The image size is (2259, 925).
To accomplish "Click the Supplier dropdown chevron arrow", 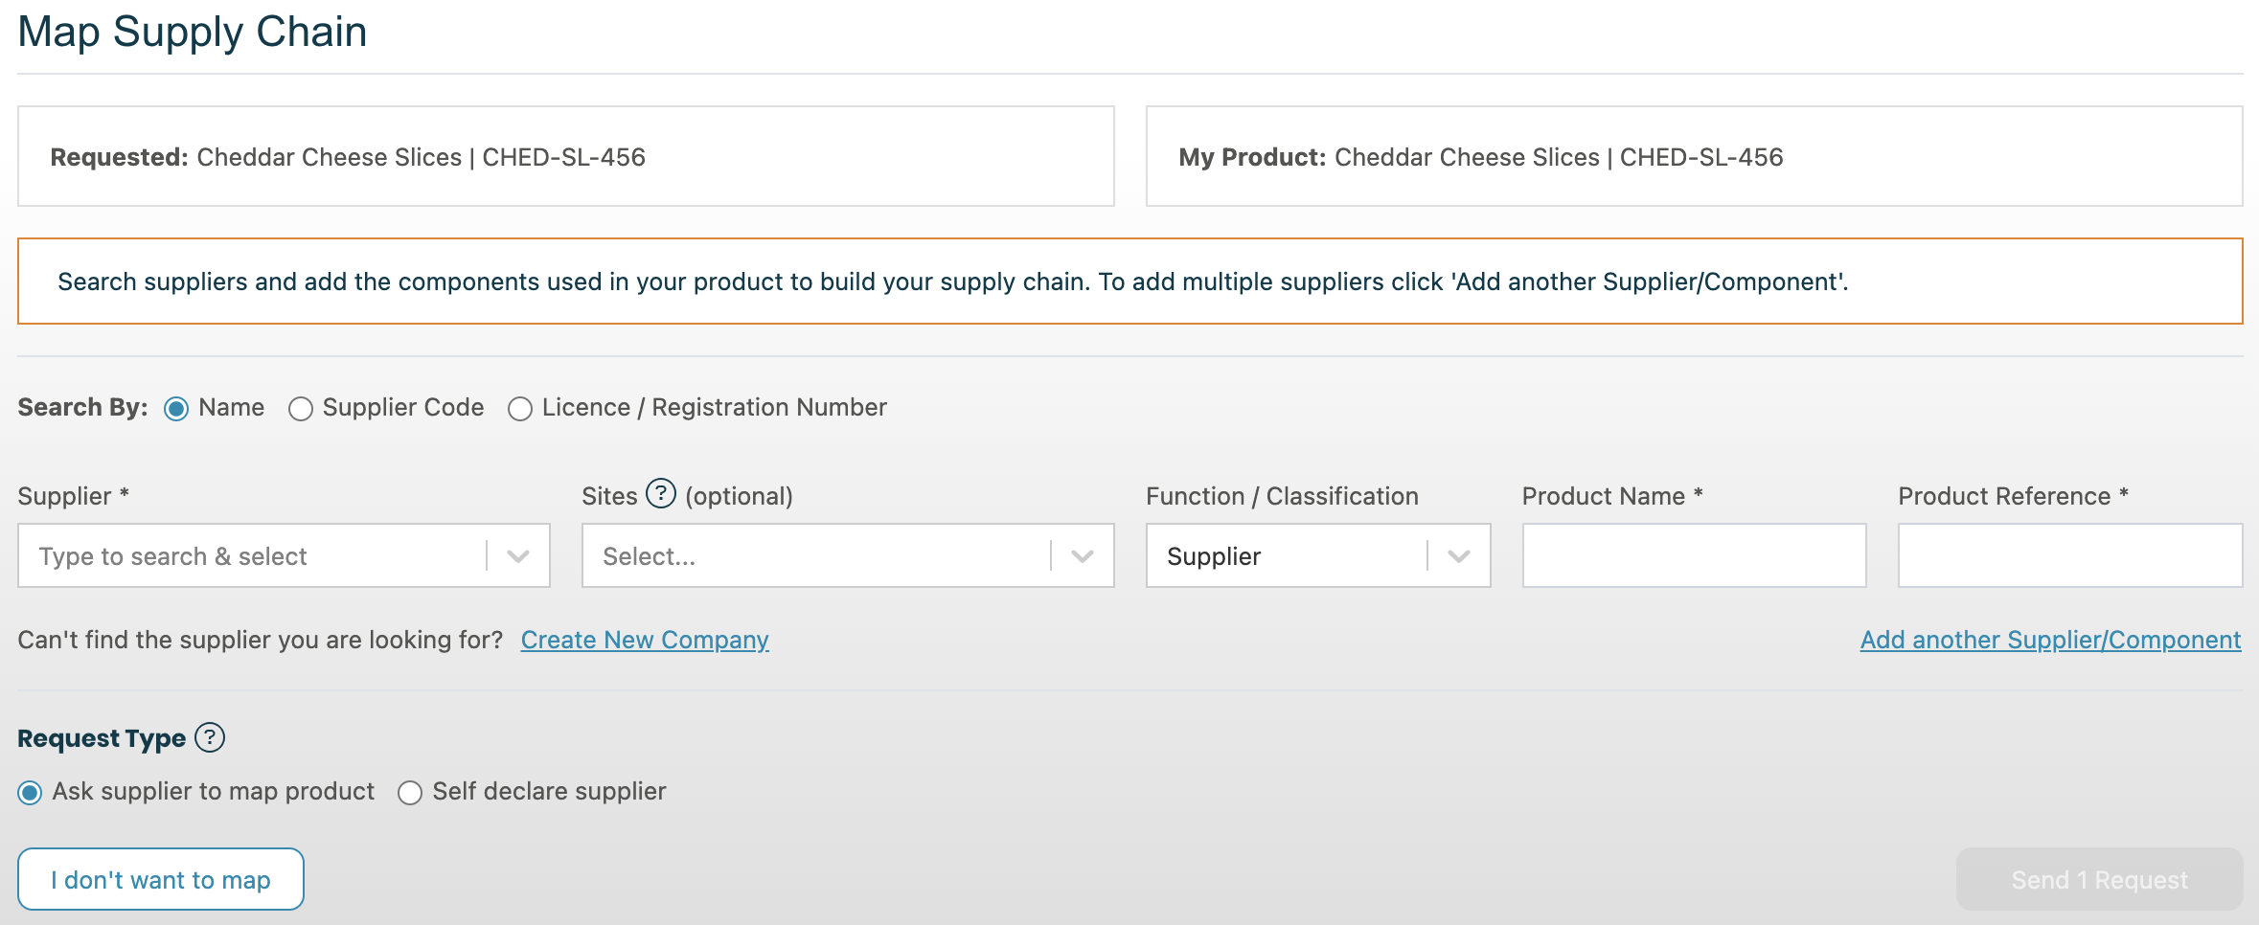I will [518, 555].
